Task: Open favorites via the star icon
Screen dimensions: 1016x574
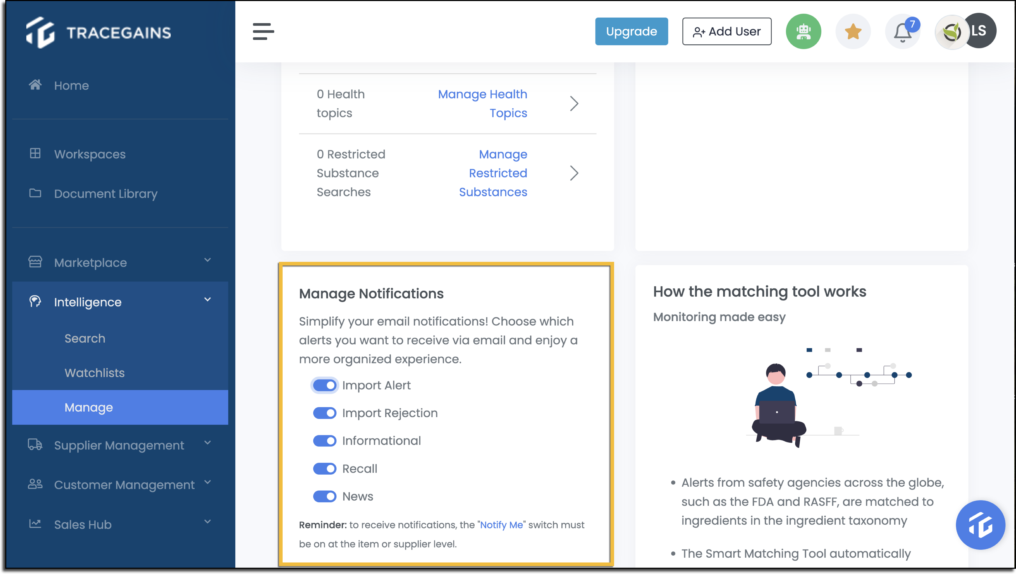Action: [x=853, y=31]
